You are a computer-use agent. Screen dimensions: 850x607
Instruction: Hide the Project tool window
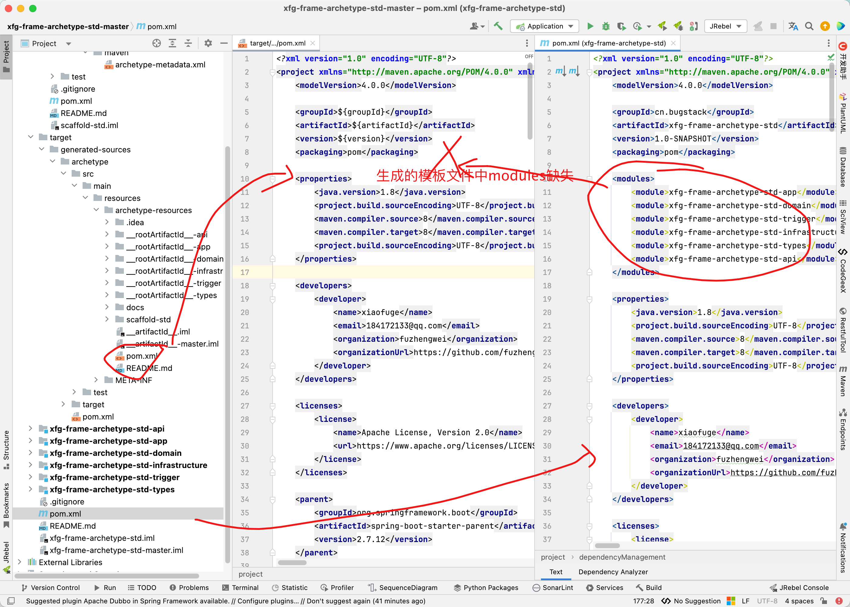(224, 43)
